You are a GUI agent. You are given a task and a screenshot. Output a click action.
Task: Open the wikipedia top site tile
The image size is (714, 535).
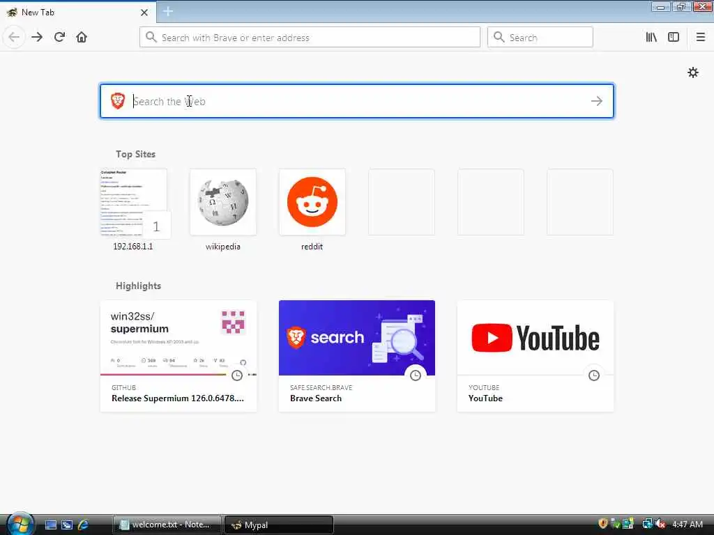coord(222,202)
